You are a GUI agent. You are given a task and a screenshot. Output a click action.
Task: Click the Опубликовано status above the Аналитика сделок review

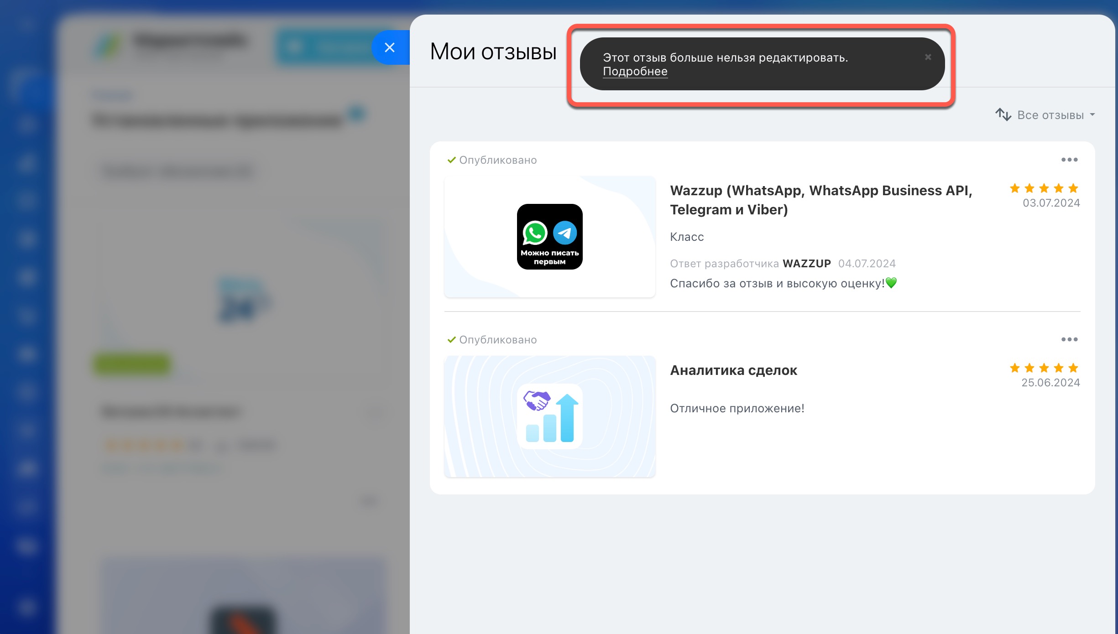point(492,340)
